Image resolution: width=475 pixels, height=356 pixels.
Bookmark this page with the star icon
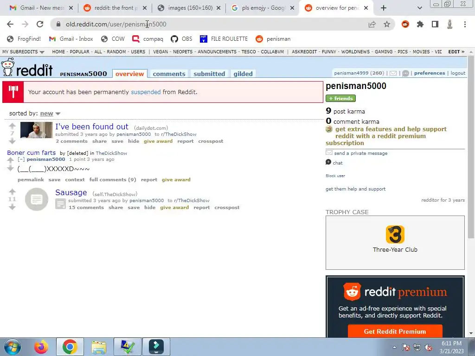pyautogui.click(x=387, y=24)
